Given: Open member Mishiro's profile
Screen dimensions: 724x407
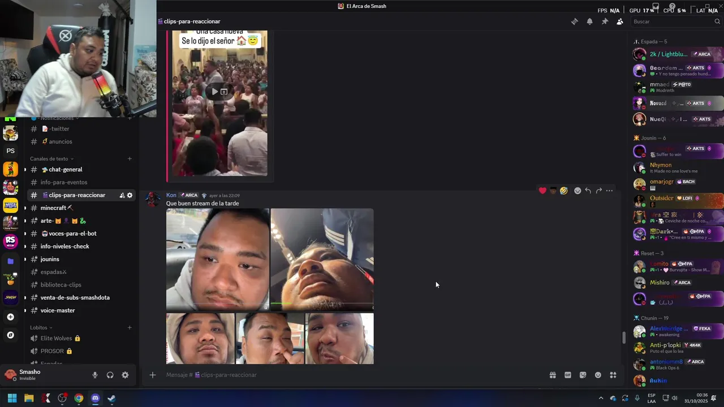Looking at the screenshot, I should click(678, 283).
